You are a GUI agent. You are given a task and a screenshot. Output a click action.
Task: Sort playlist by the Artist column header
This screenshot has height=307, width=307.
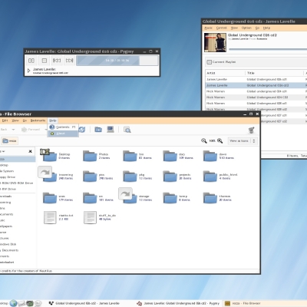(225, 73)
